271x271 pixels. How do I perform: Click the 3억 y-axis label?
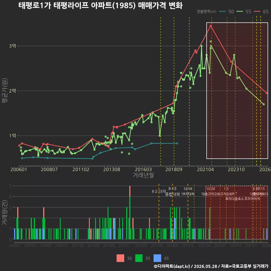coord(12,46)
